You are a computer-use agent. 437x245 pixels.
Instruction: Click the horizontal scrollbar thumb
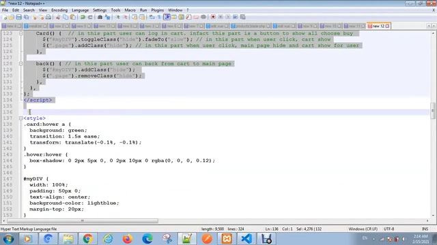[x=83, y=220]
